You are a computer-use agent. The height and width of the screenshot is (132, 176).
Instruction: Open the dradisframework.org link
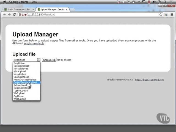click(149, 80)
